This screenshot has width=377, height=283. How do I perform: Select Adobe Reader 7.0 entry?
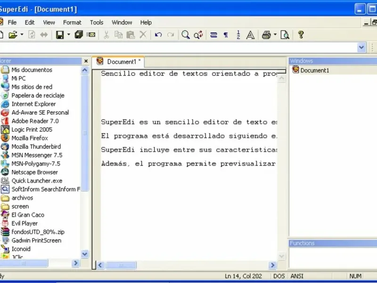tap(35, 121)
